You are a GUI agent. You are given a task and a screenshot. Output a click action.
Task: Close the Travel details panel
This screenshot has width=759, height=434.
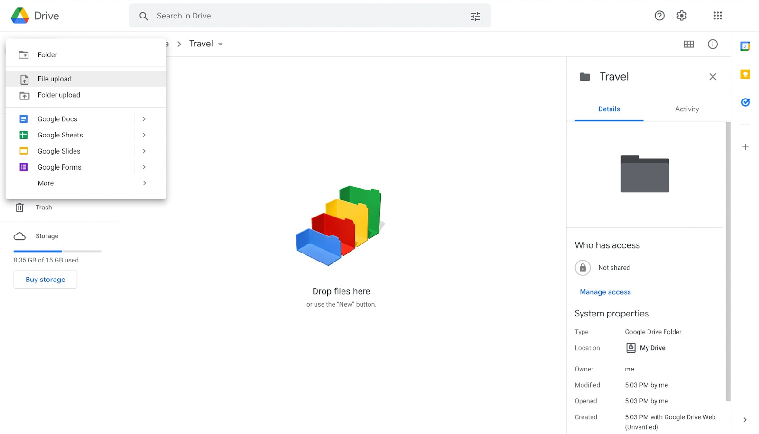click(x=713, y=77)
